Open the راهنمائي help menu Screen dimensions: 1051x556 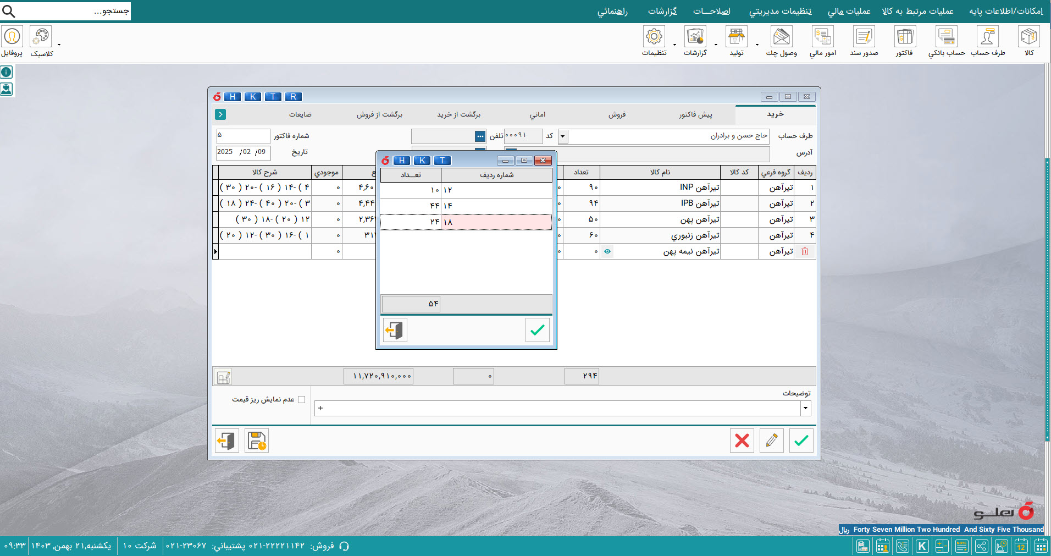(612, 11)
